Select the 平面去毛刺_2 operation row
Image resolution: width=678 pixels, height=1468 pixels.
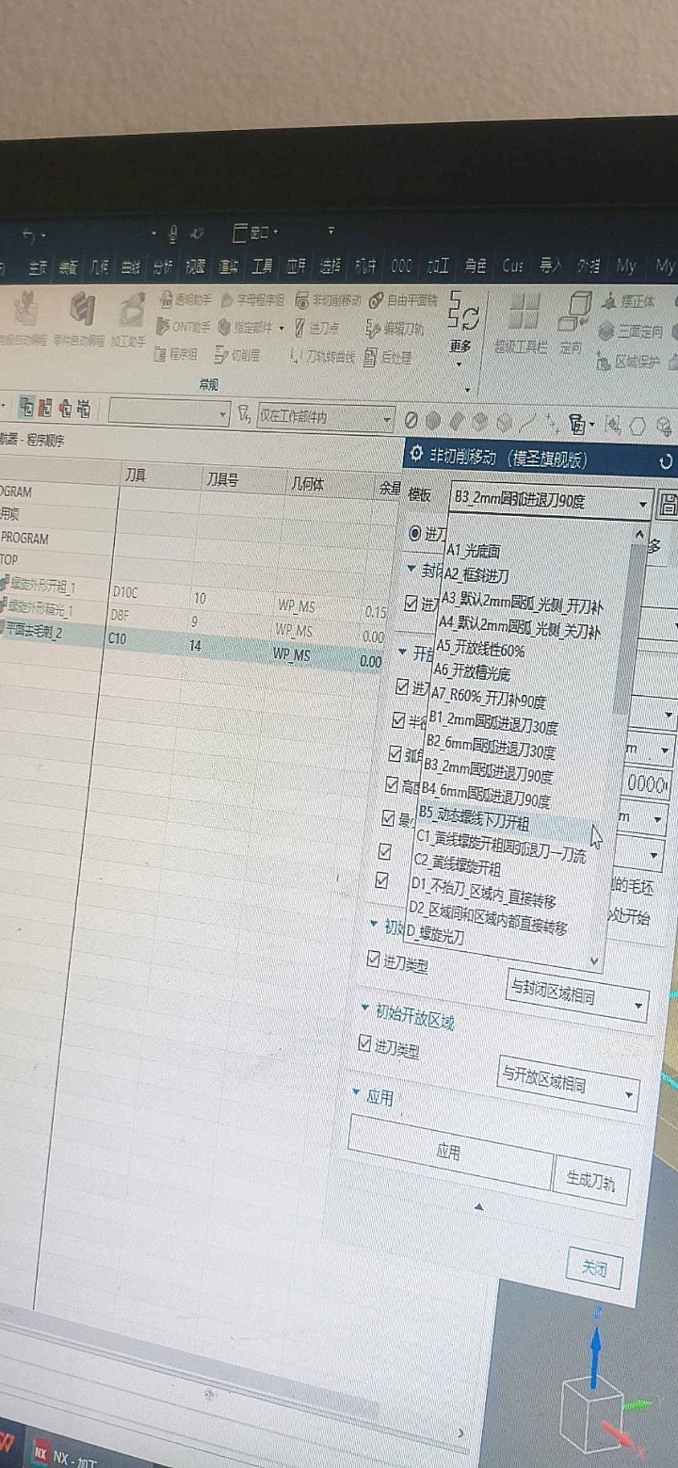(x=188, y=644)
